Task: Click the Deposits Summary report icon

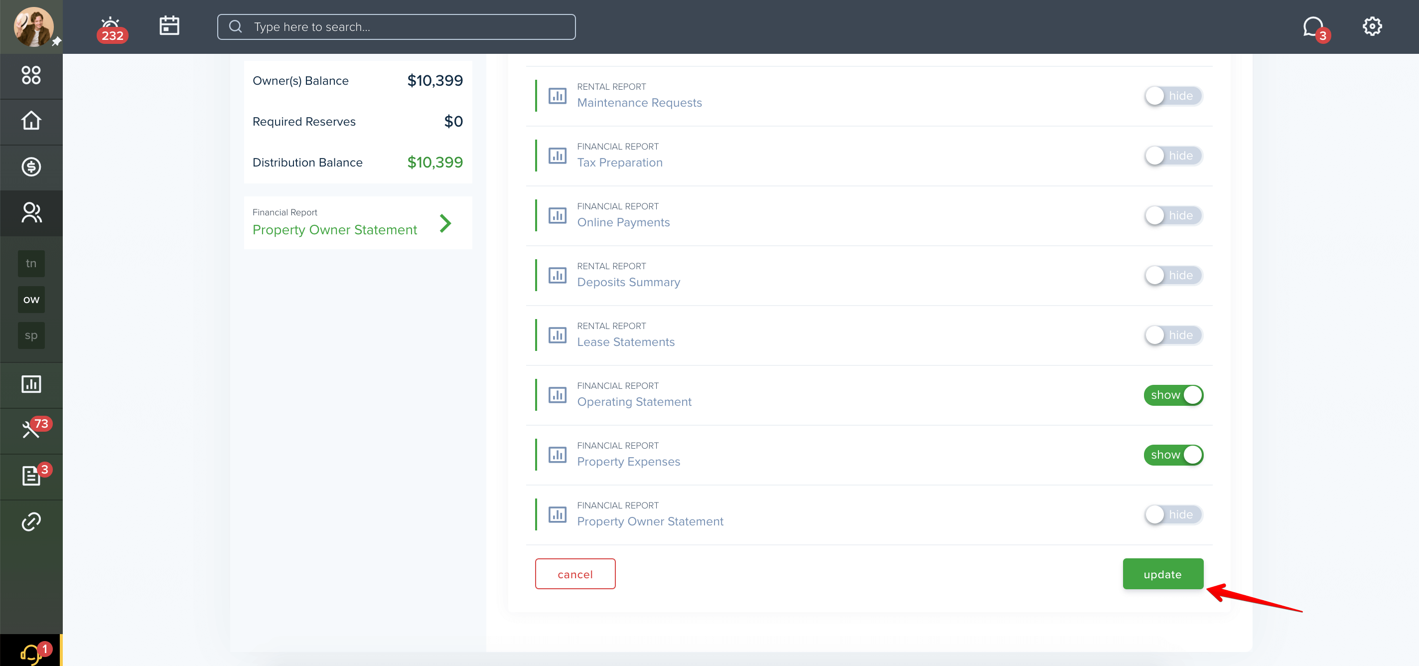Action: 557,275
